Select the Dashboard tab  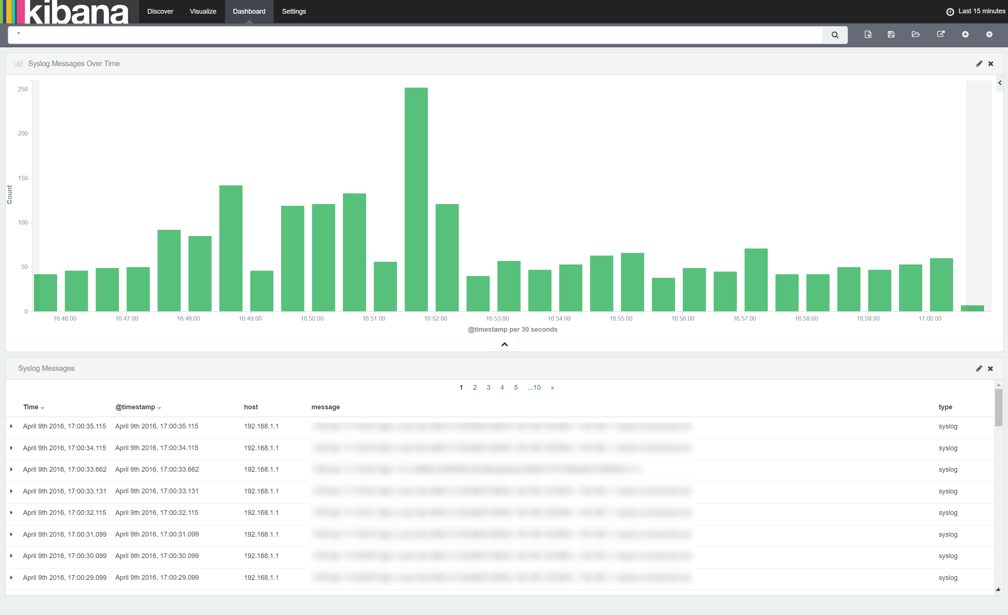249,11
